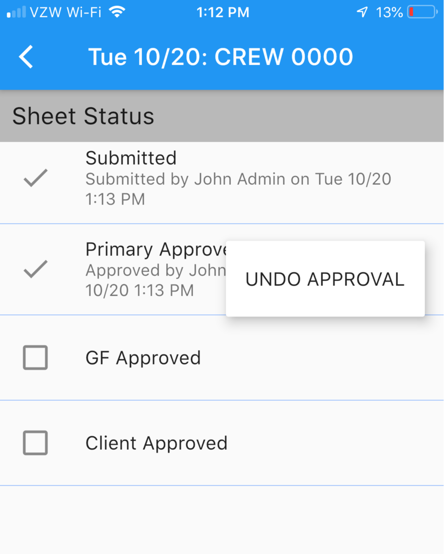The width and height of the screenshot is (444, 554).
Task: Tap the GF Approved label
Action: (143, 358)
